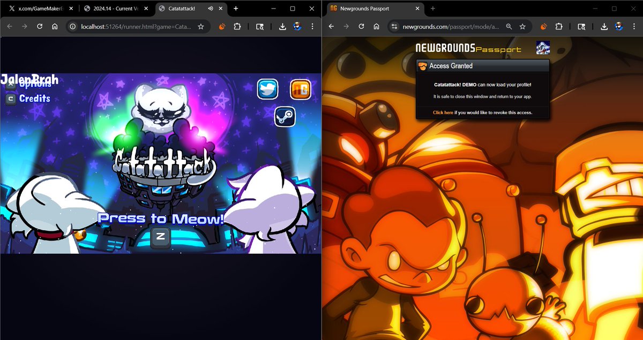The height and width of the screenshot is (340, 643).
Task: Click home button in the localhost window
Action: [55, 26]
